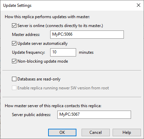The image size is (144, 139).
Task: Click the greyed-out newer SW version checkbox
Action: pyautogui.click(x=14, y=88)
